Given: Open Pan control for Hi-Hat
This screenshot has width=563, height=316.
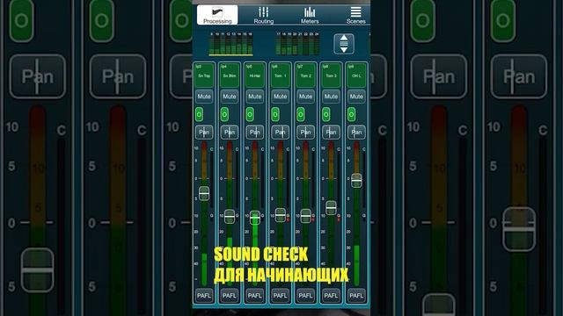Looking at the screenshot, I should pyautogui.click(x=255, y=133).
